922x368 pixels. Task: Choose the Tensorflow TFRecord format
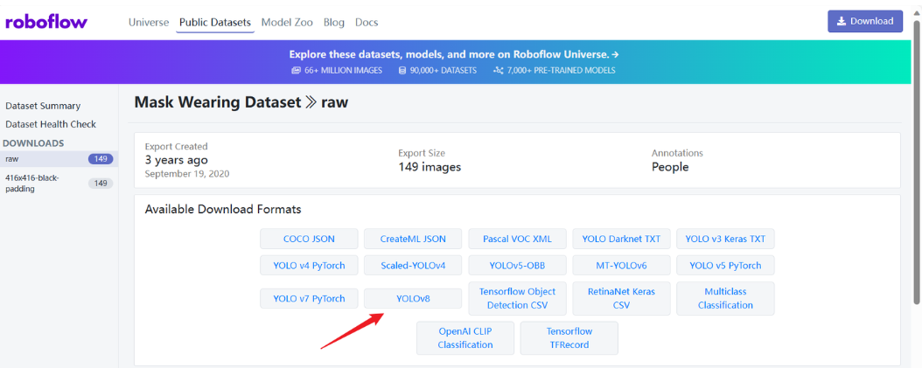(569, 338)
